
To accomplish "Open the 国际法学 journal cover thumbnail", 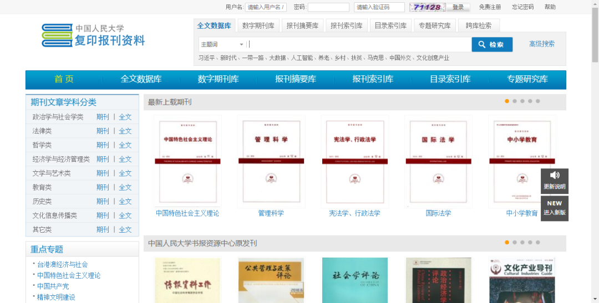I will coord(439,161).
